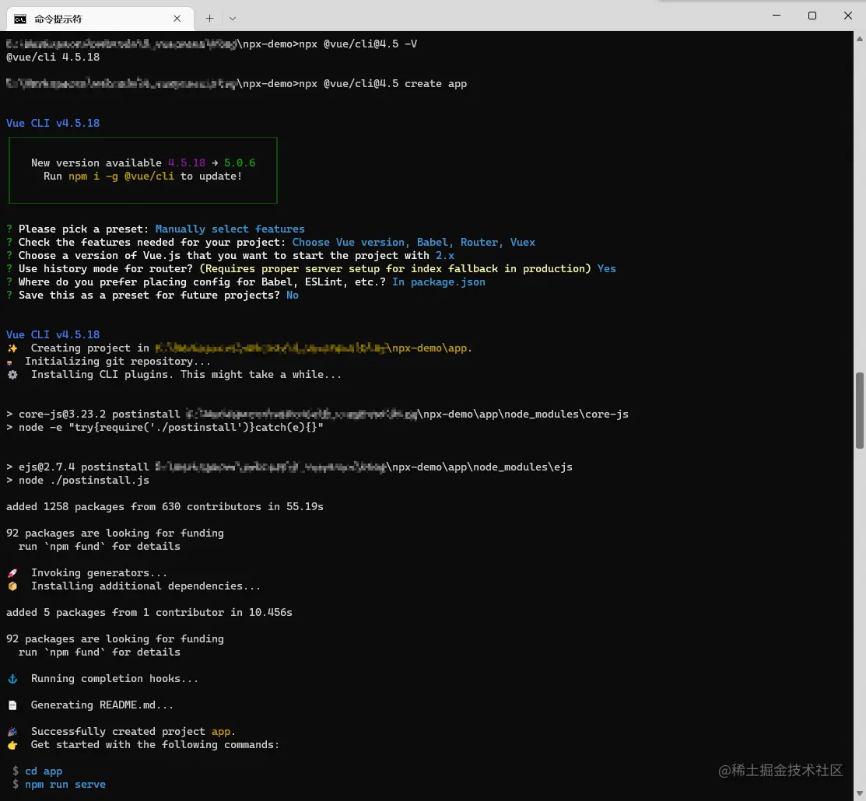Close the terminal window

pyautogui.click(x=848, y=16)
